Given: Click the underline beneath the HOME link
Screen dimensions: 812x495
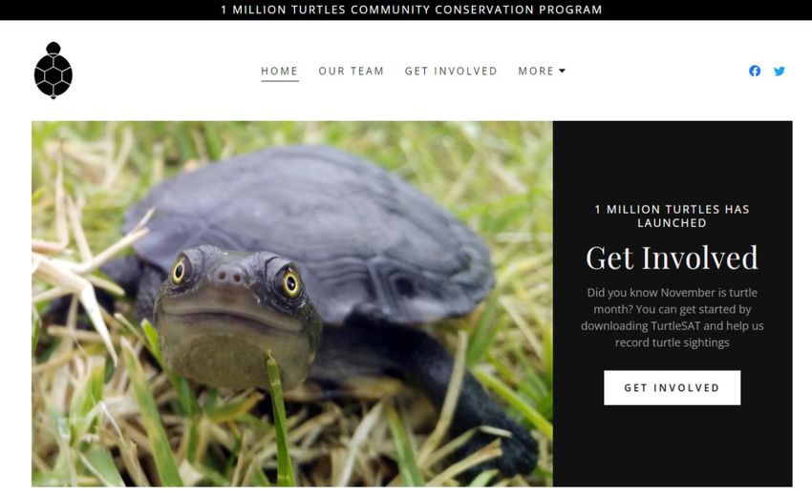Looking at the screenshot, I should (x=280, y=81).
